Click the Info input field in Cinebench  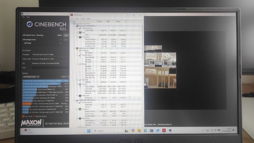(x=50, y=68)
